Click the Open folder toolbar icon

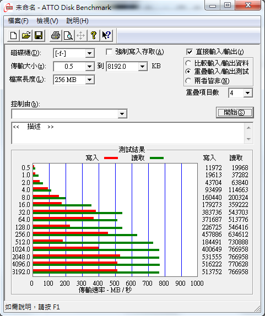pyautogui.click(x=26, y=35)
